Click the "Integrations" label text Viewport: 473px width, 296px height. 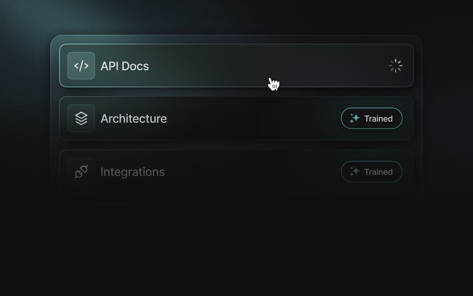(132, 172)
